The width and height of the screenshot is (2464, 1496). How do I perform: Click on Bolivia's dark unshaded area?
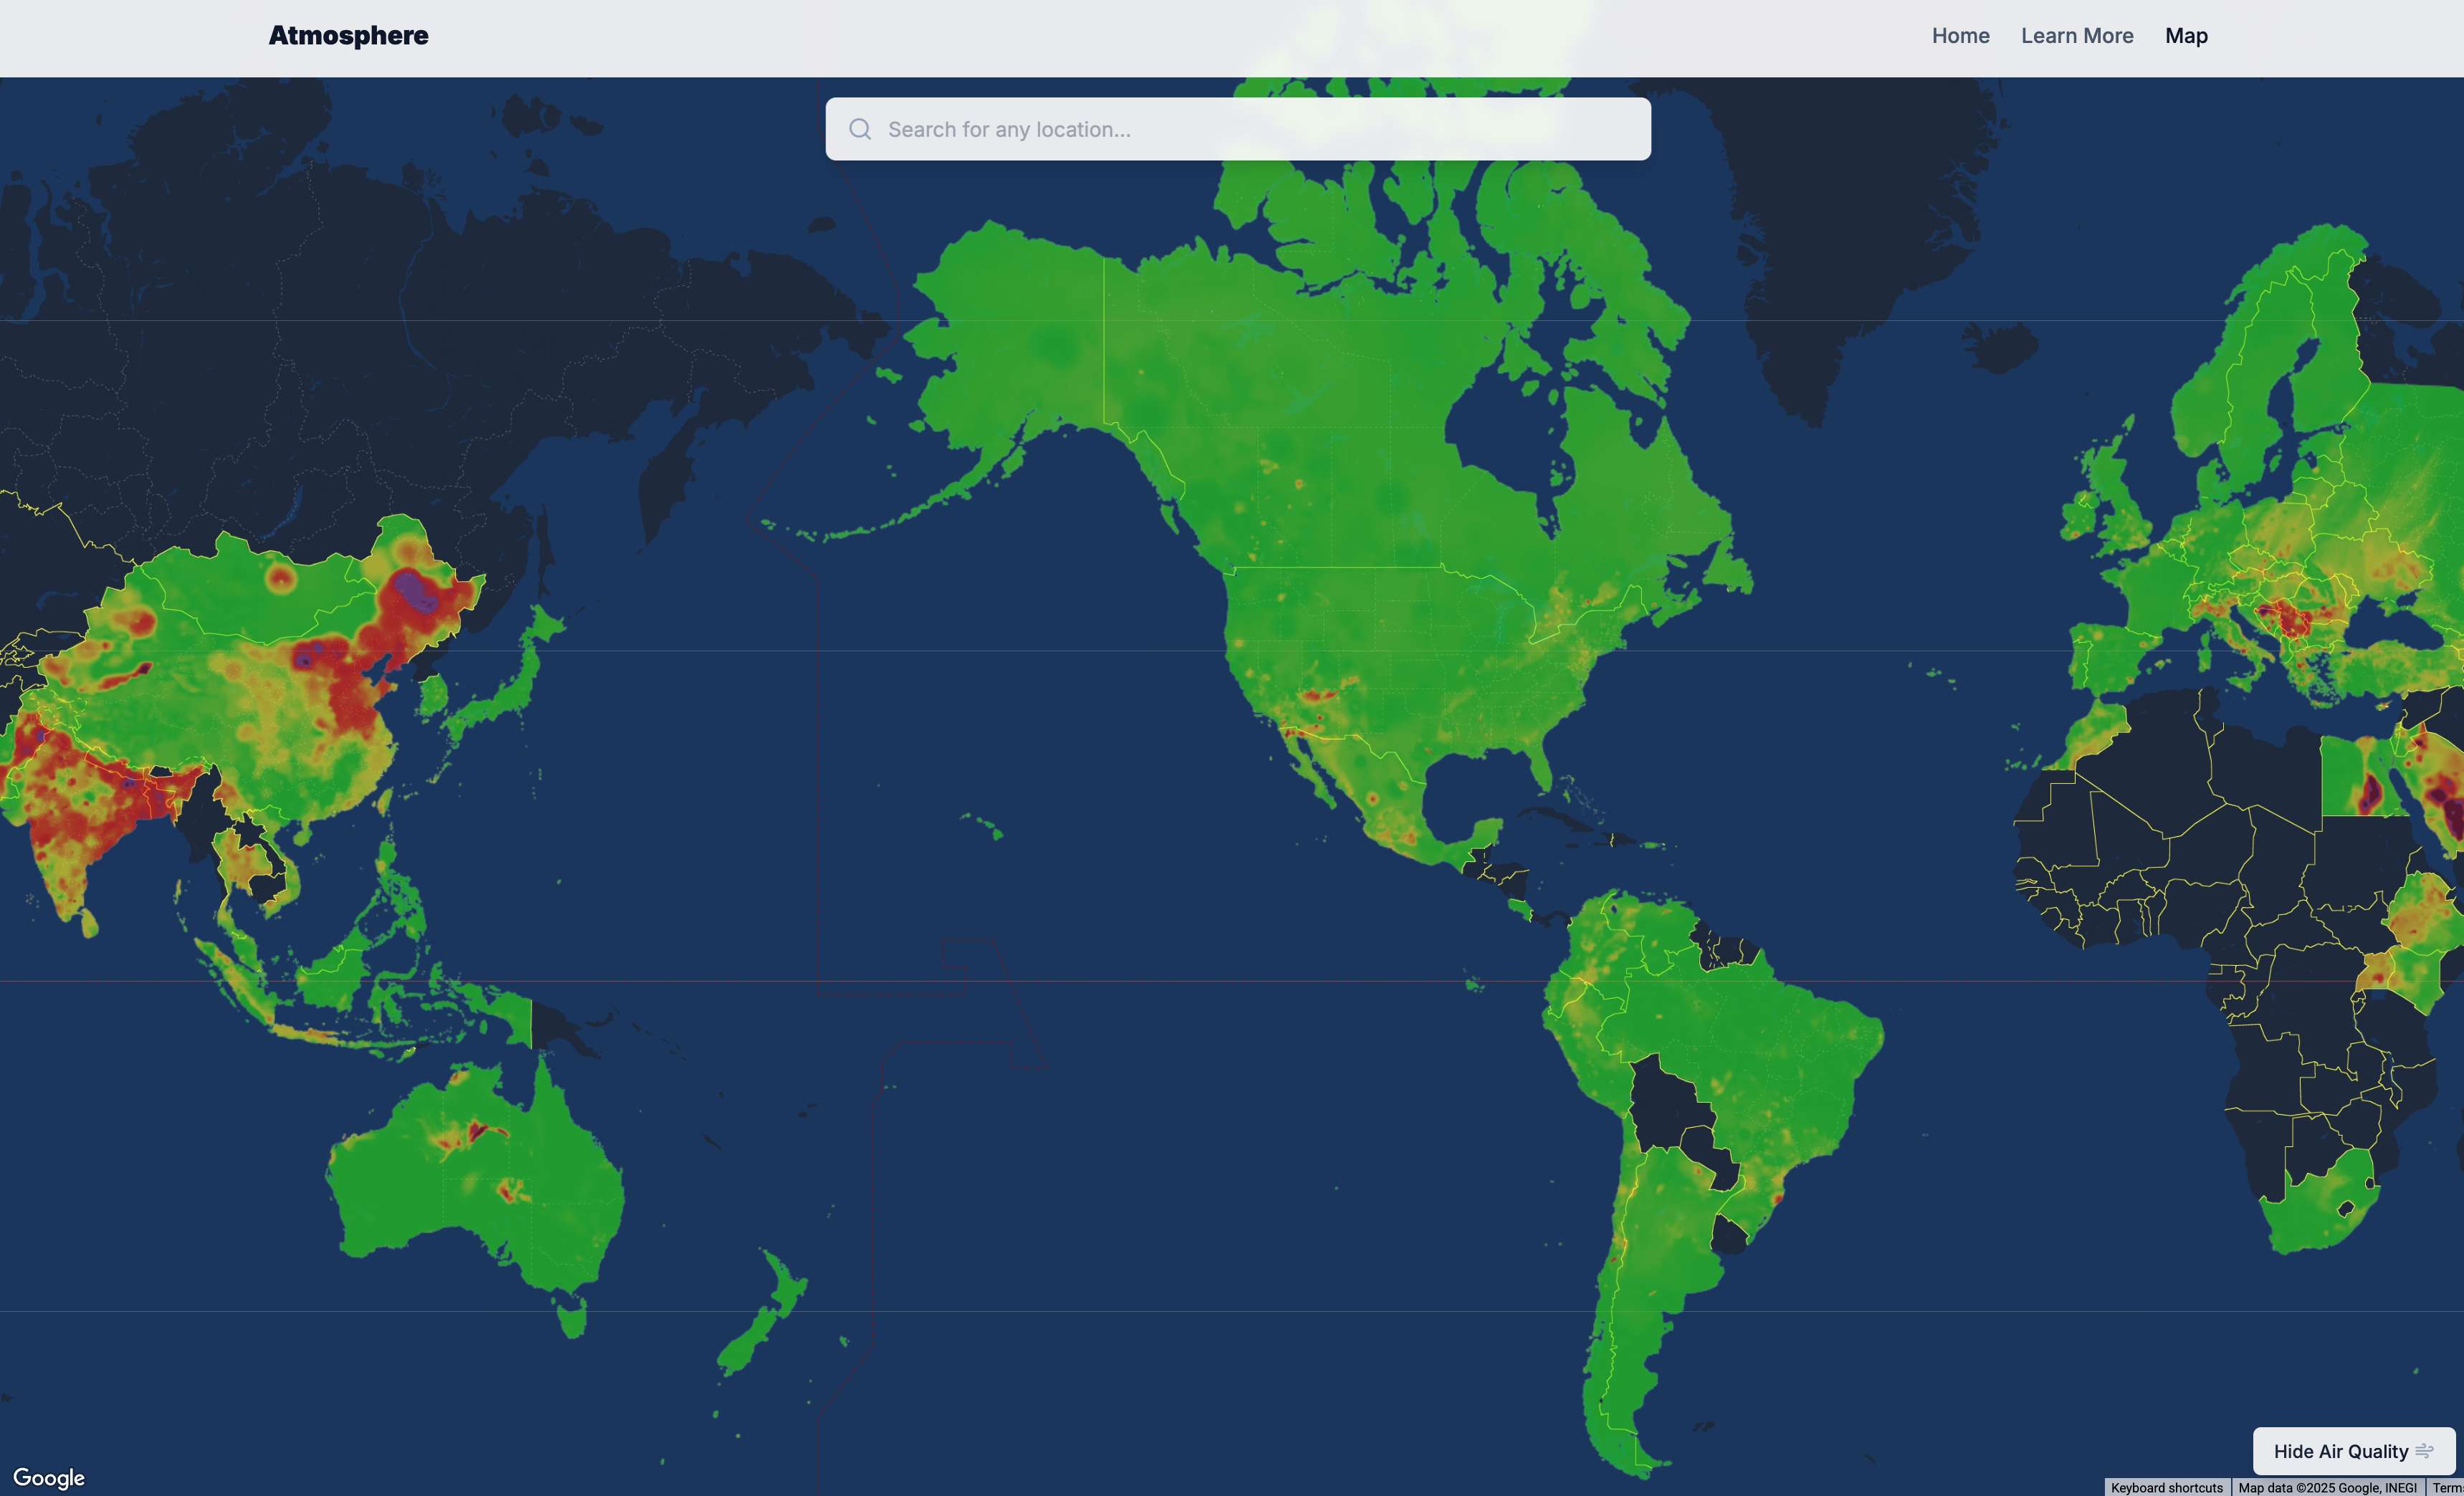click(x=1662, y=1105)
